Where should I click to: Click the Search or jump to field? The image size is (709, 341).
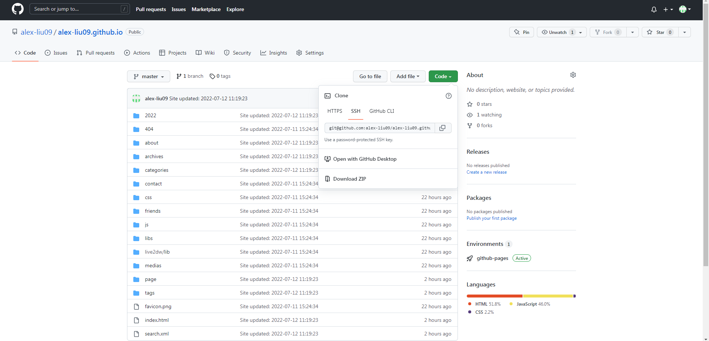point(76,9)
